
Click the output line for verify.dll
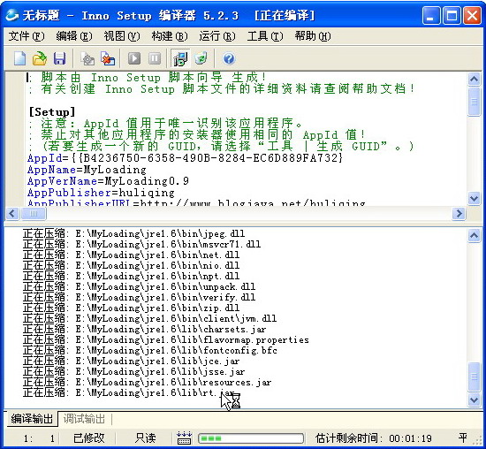139,297
